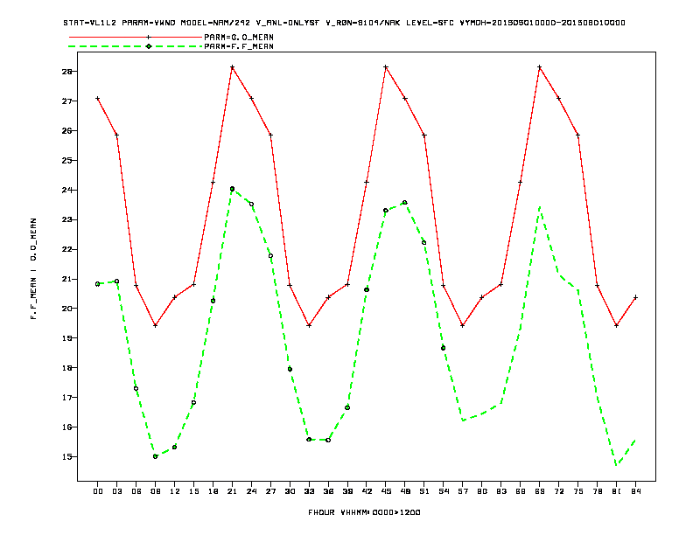
Task: Click the y-axis tick label 23
Action: click(66, 219)
